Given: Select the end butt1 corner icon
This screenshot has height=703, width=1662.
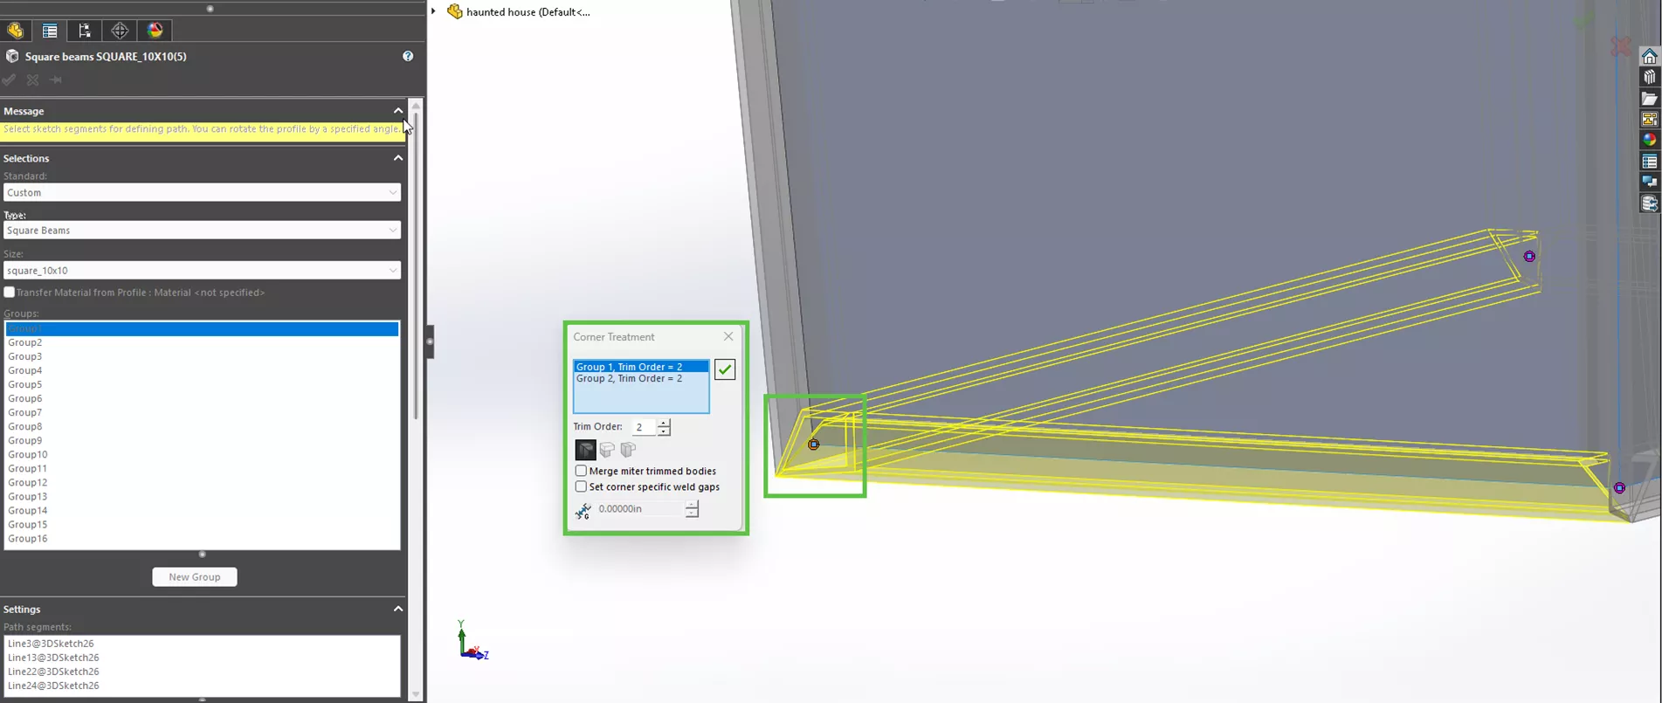Looking at the screenshot, I should click(x=607, y=450).
